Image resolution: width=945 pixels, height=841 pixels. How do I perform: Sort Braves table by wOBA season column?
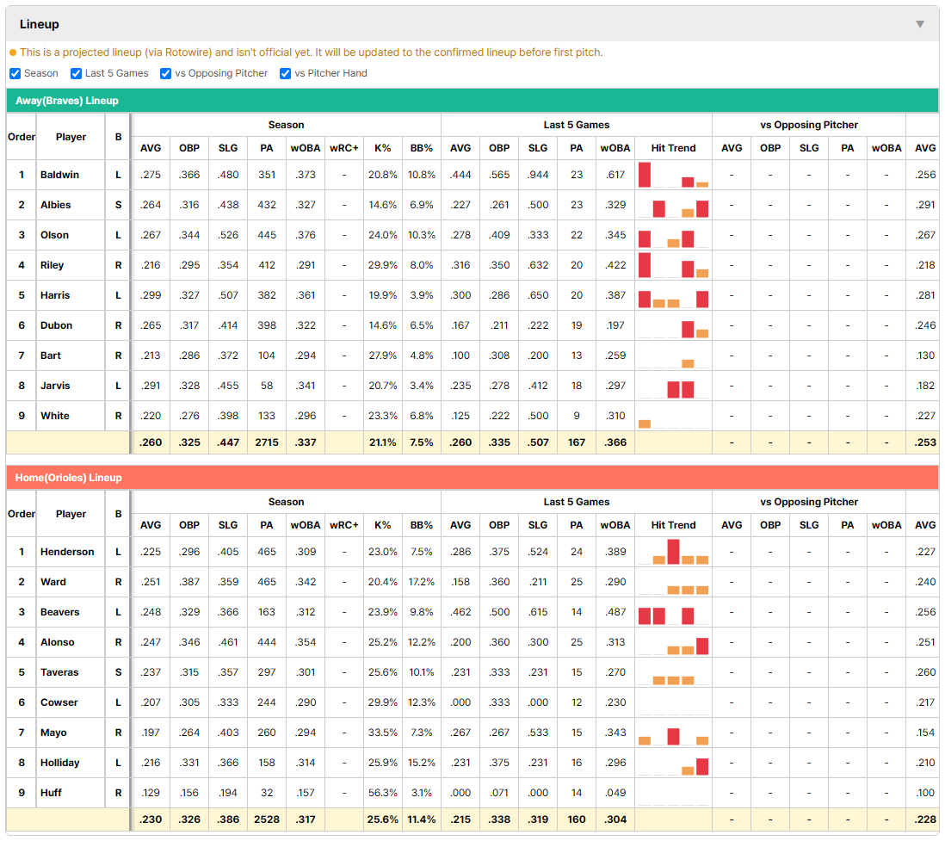306,148
